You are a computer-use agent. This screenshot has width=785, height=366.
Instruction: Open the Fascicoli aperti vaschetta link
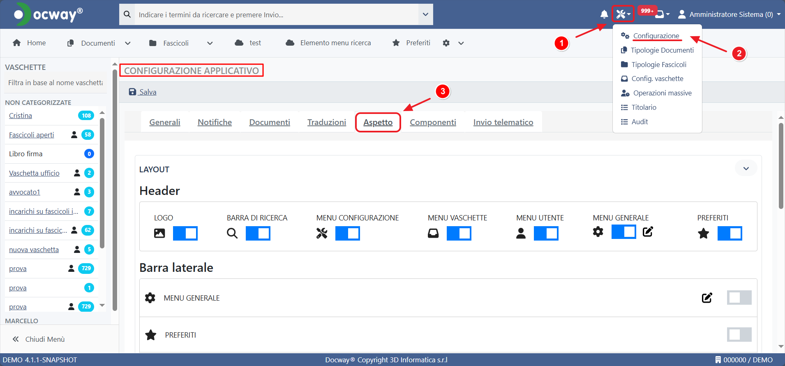tap(32, 135)
